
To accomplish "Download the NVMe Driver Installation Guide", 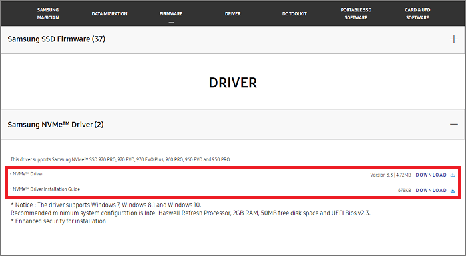I will 431,191.
